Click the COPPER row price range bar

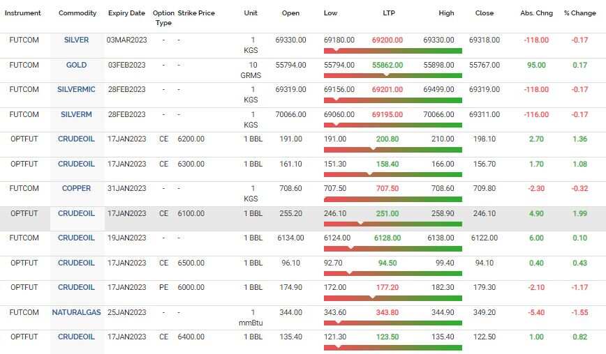pyautogui.click(x=392, y=199)
